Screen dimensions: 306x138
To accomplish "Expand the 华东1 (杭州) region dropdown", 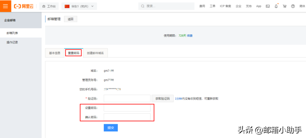I will click(79, 6).
